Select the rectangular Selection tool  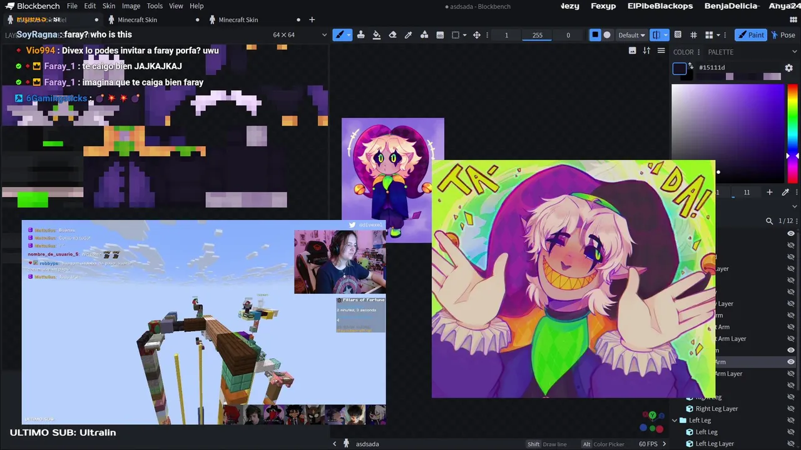coord(456,35)
